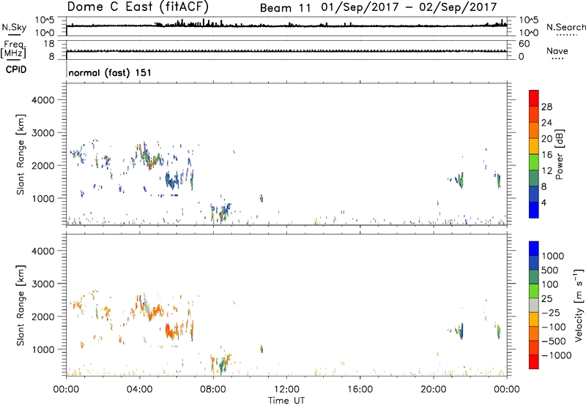Image resolution: width=586 pixels, height=405 pixels.
Task: Click the '20:00' time tick label
Action: tap(433, 390)
